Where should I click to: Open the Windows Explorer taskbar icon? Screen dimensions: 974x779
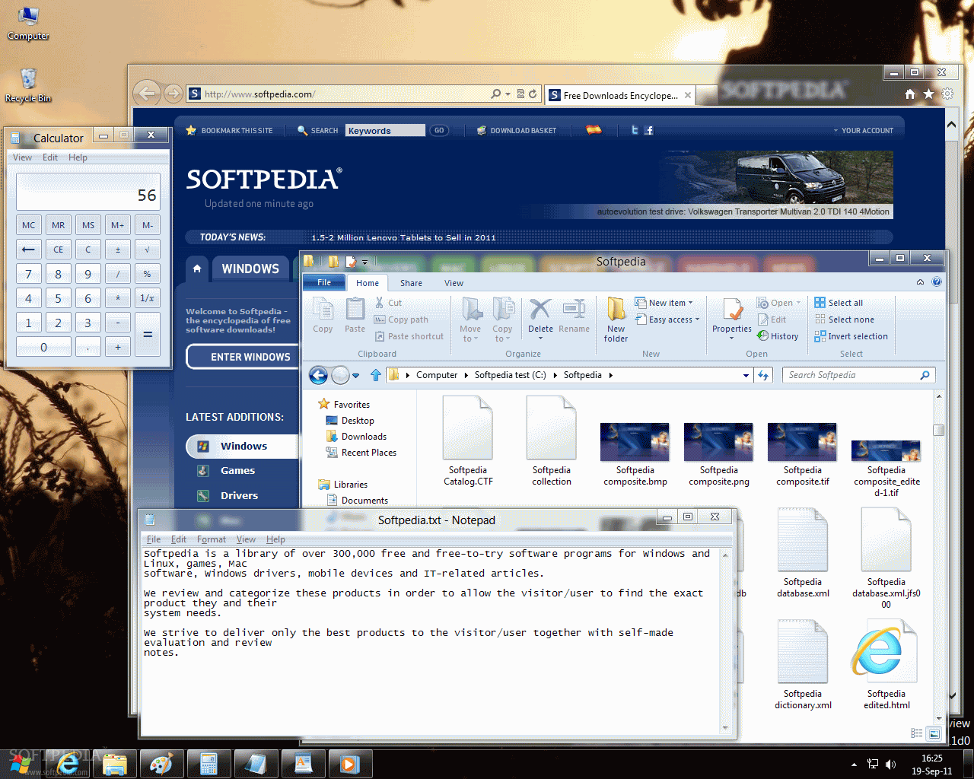(x=115, y=764)
